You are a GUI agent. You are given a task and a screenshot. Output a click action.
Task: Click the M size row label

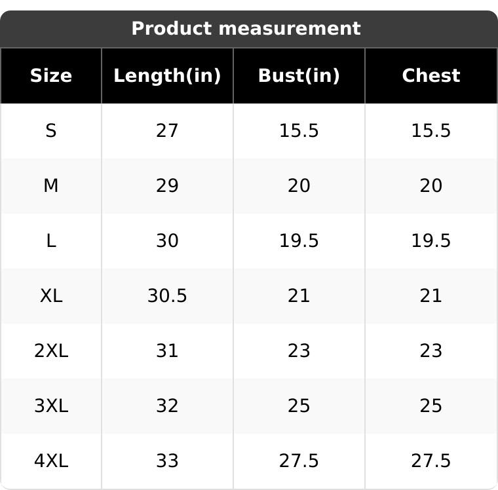(x=51, y=186)
